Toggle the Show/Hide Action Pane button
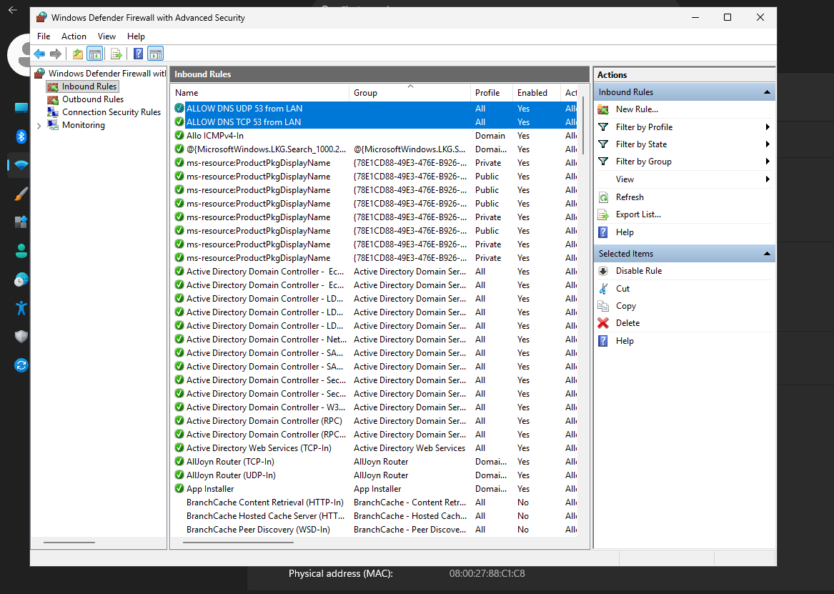Screen dimensions: 834x594 click(x=155, y=54)
